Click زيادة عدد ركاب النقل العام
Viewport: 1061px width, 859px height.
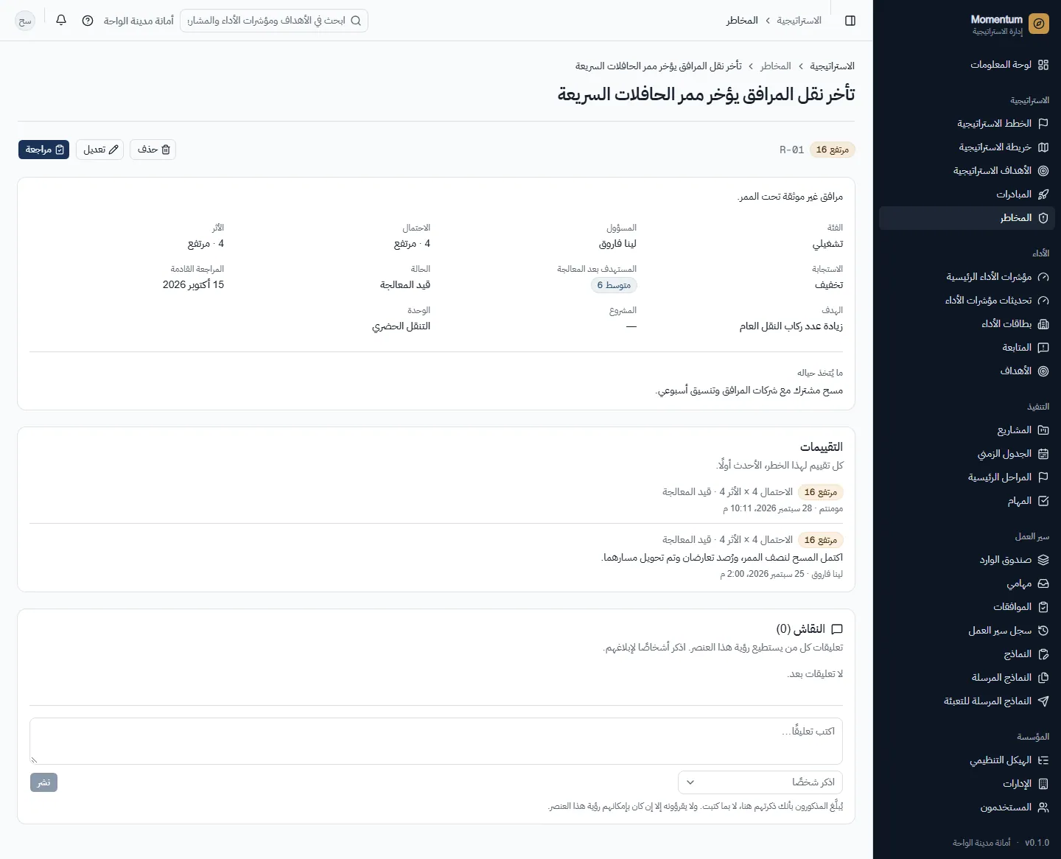pyautogui.click(x=791, y=326)
